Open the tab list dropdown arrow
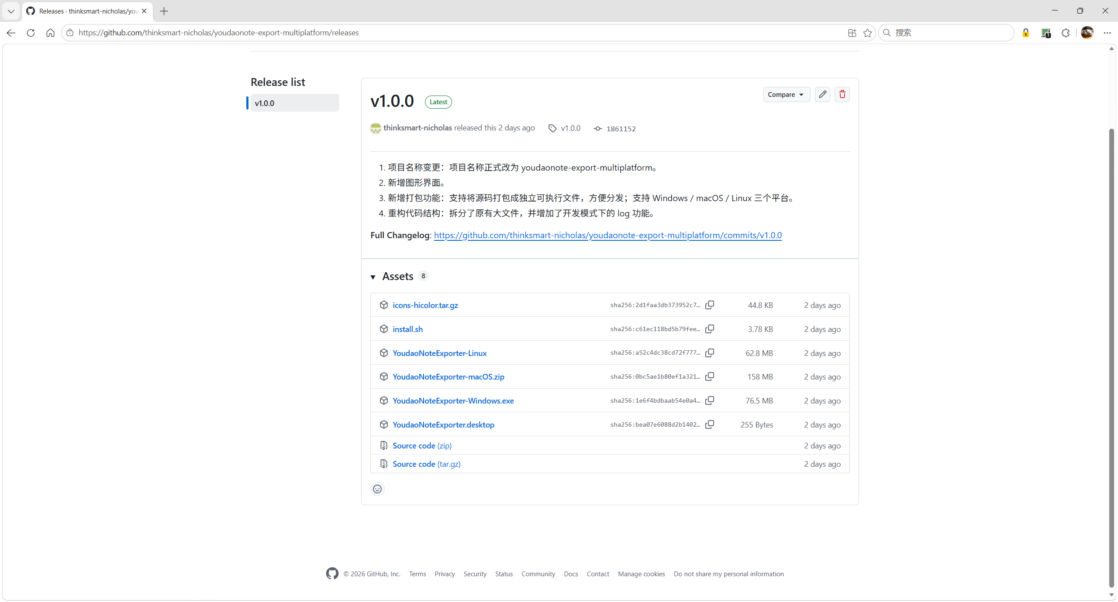1118x602 pixels. click(11, 11)
